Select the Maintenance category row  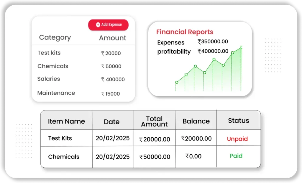[x=56, y=93]
